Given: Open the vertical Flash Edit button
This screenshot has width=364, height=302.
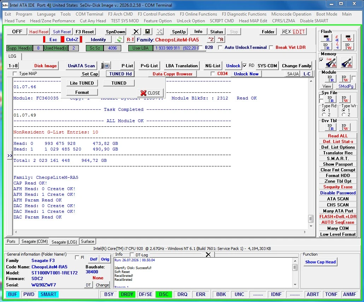Looking at the screenshot, I should pos(337,42).
